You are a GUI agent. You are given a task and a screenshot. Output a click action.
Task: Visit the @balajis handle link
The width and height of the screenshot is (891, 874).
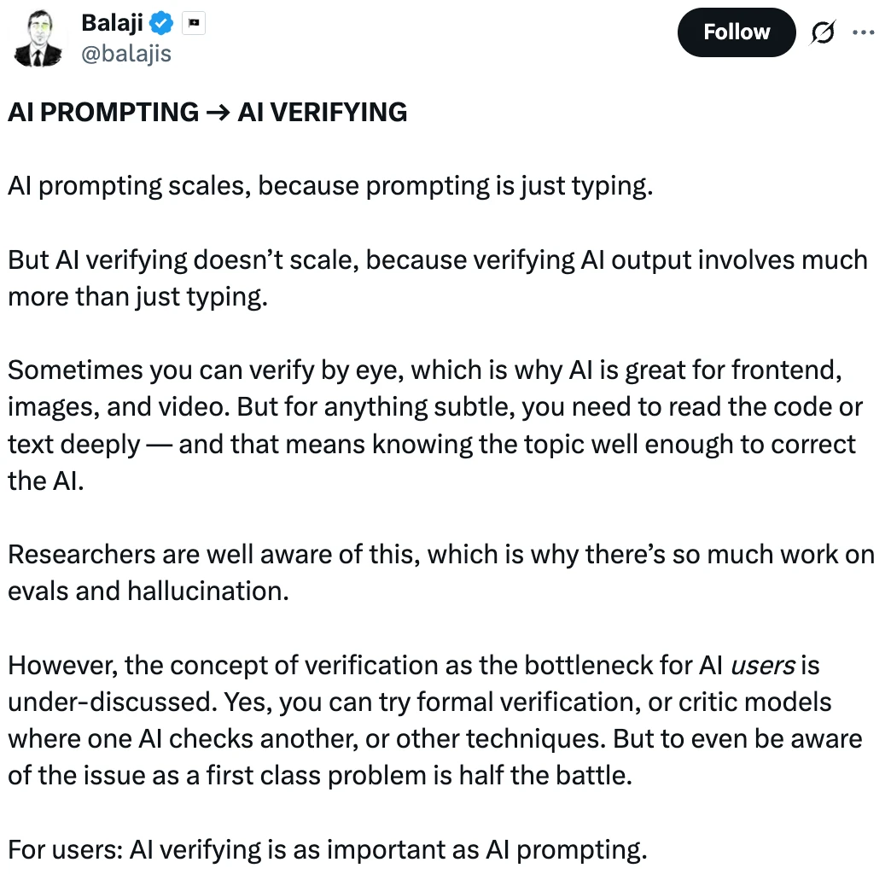(126, 54)
